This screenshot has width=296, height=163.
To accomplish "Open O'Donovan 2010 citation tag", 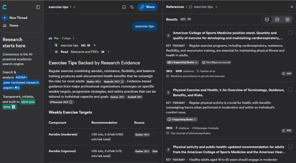I will 61,102.
